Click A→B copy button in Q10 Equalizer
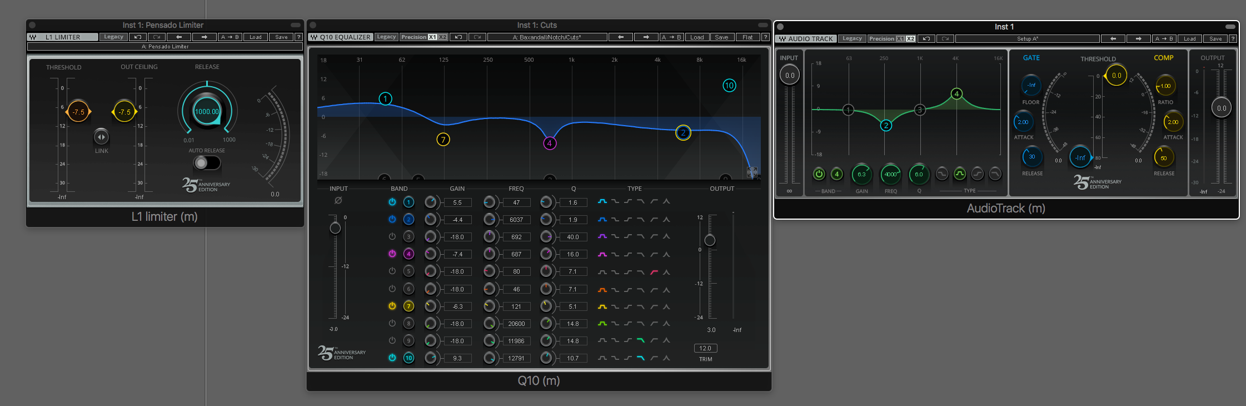Screen dimensions: 1246x406 671,37
